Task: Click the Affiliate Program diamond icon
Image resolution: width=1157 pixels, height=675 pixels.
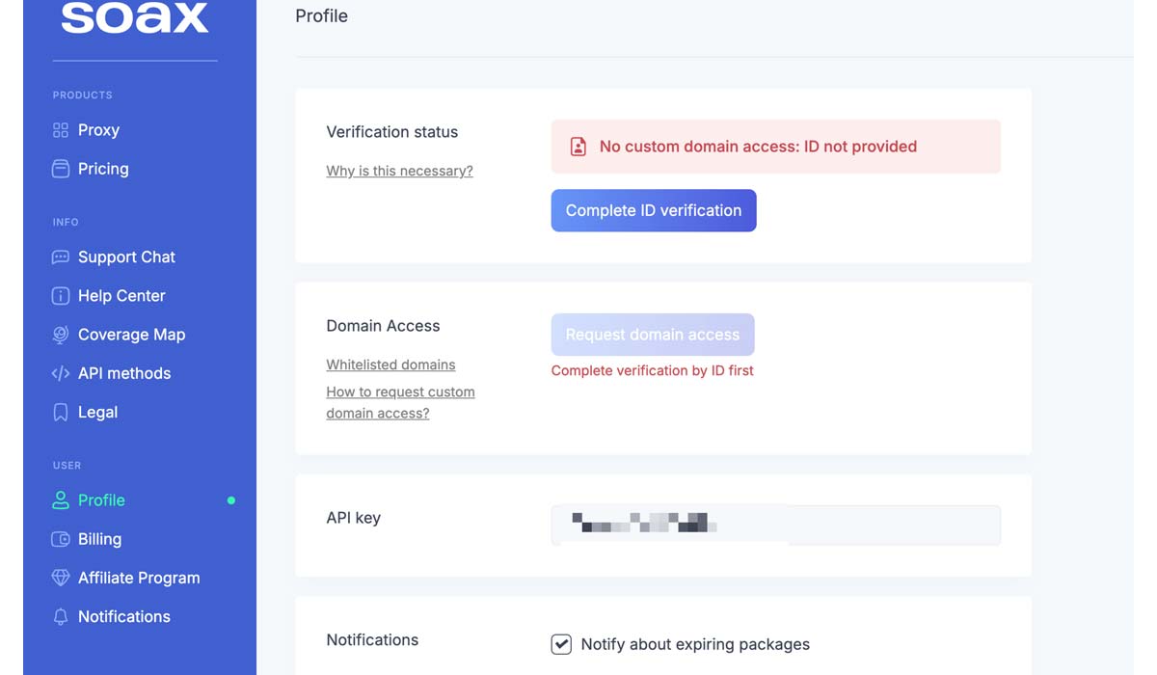Action: point(60,578)
